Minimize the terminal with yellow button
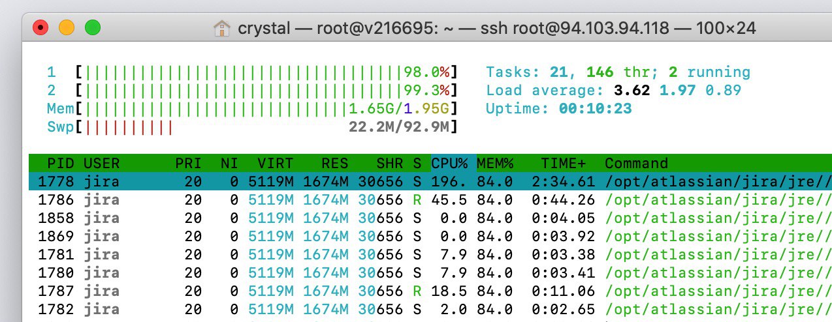832x322 pixels. (x=67, y=28)
